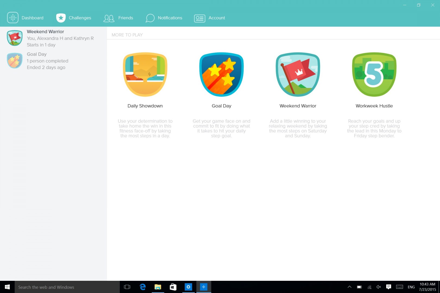This screenshot has width=440, height=293.
Task: Click the Daily Showdown shoes badge
Action: pyautogui.click(x=145, y=74)
